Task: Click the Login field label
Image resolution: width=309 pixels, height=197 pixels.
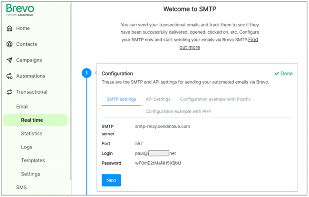Action: 107,153
